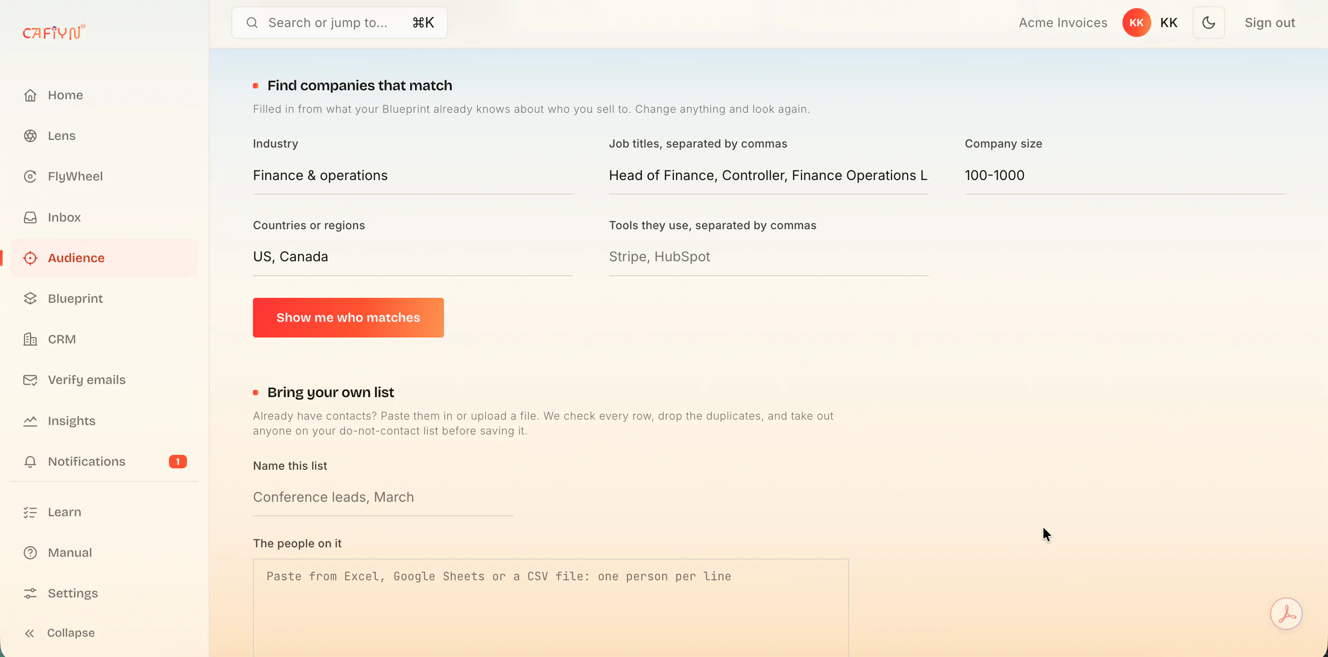The width and height of the screenshot is (1328, 657).
Task: Toggle dark mode with moon icon
Action: (1208, 23)
